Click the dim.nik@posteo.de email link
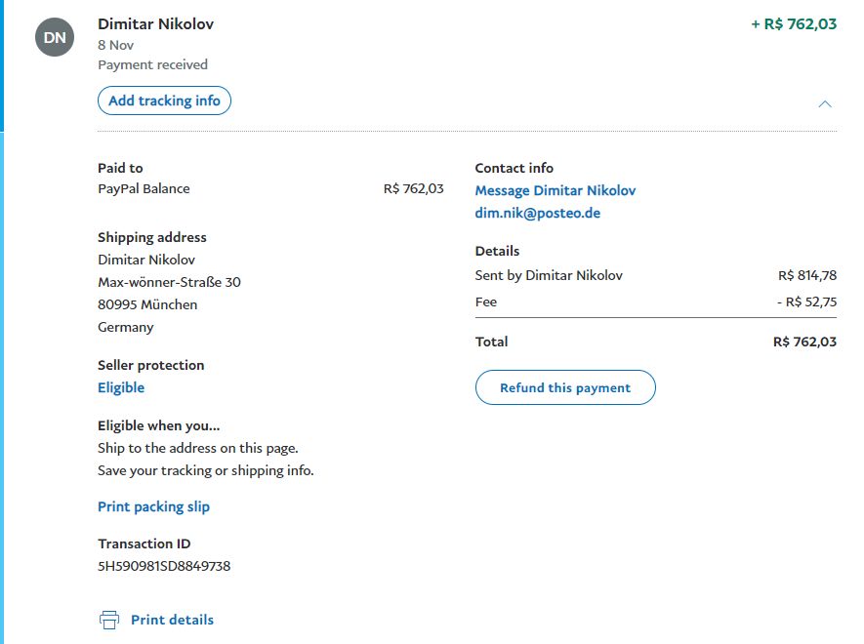 538,213
